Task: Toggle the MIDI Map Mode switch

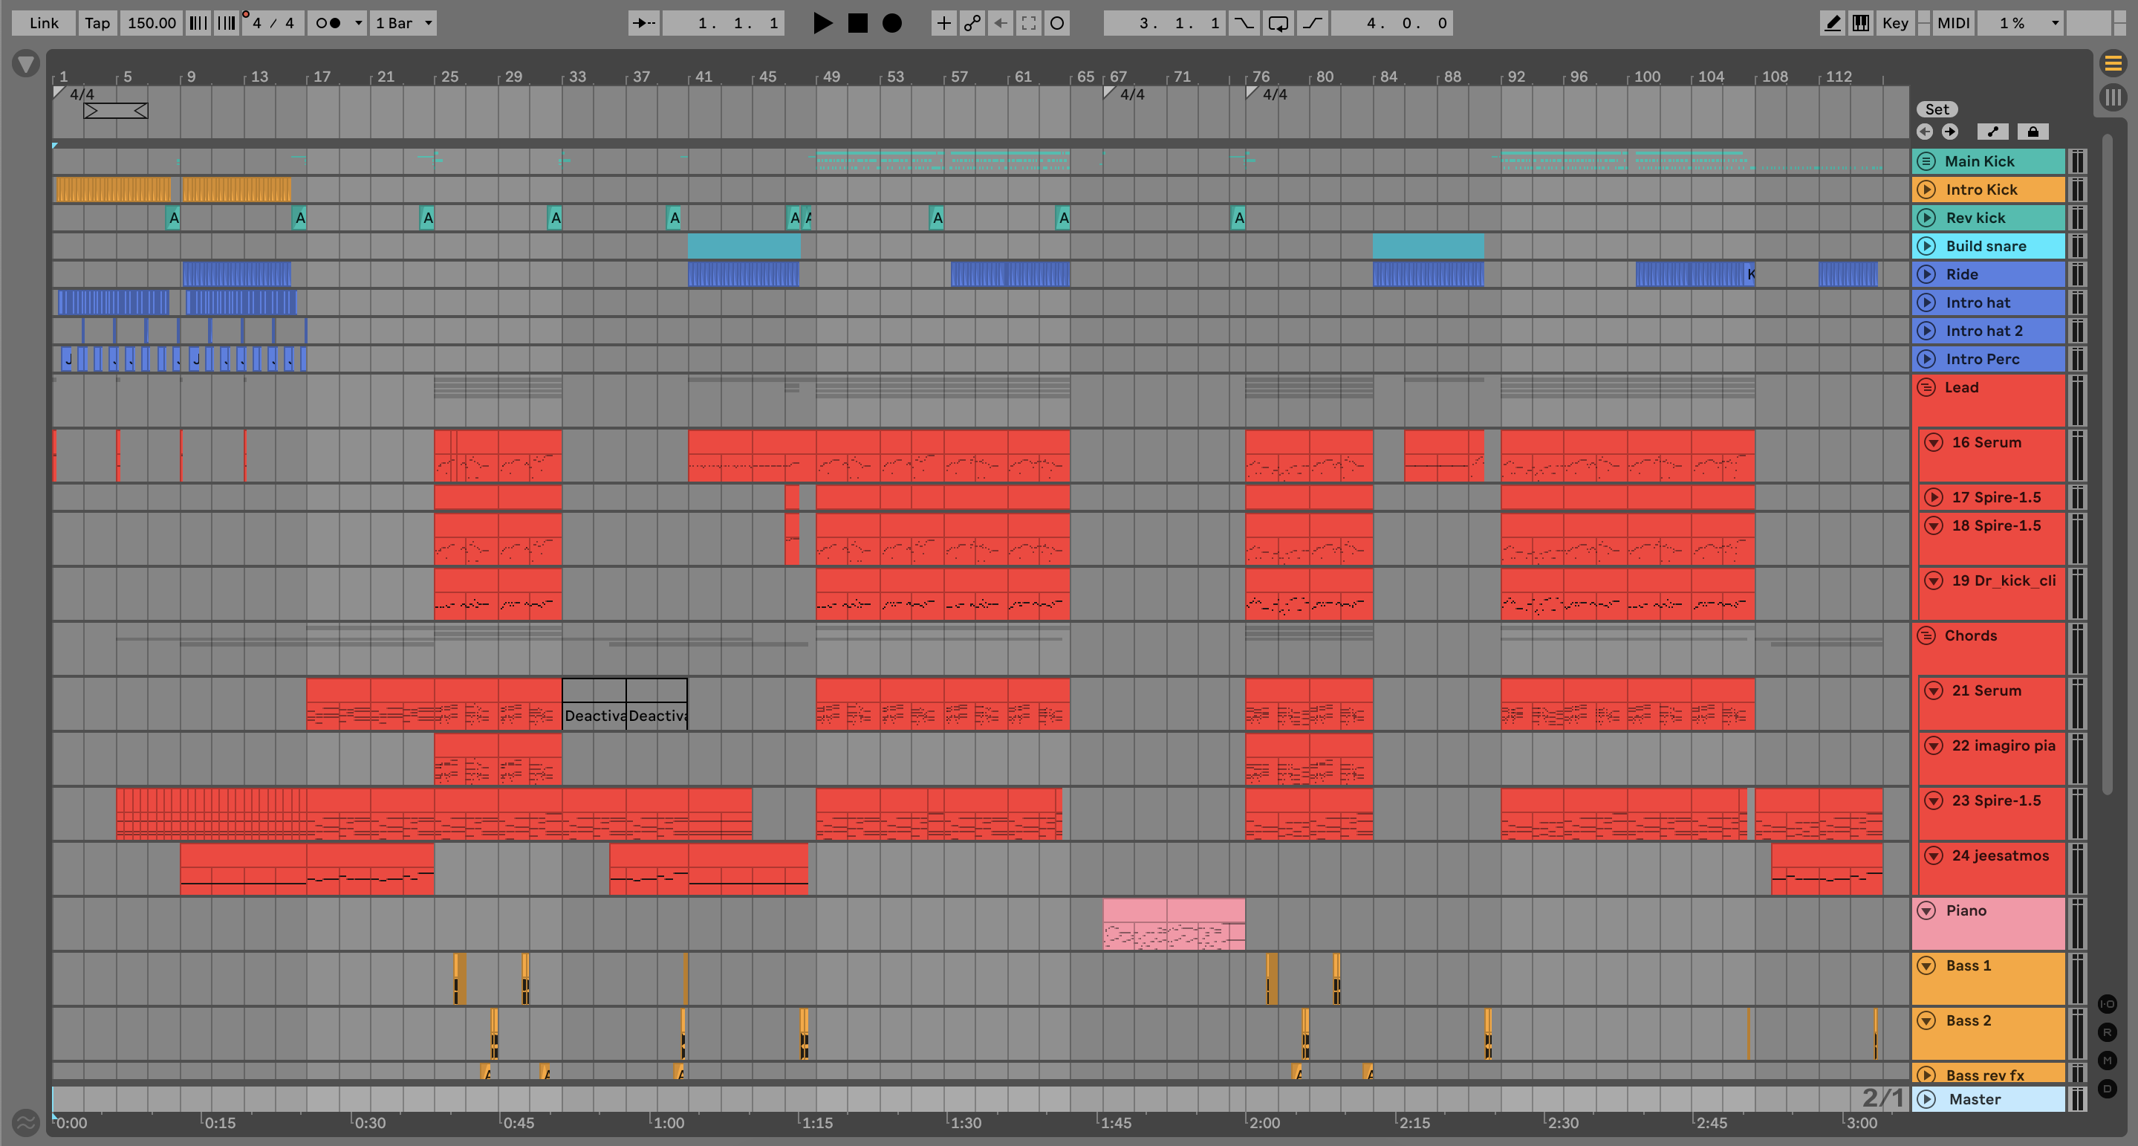Action: tap(1953, 23)
